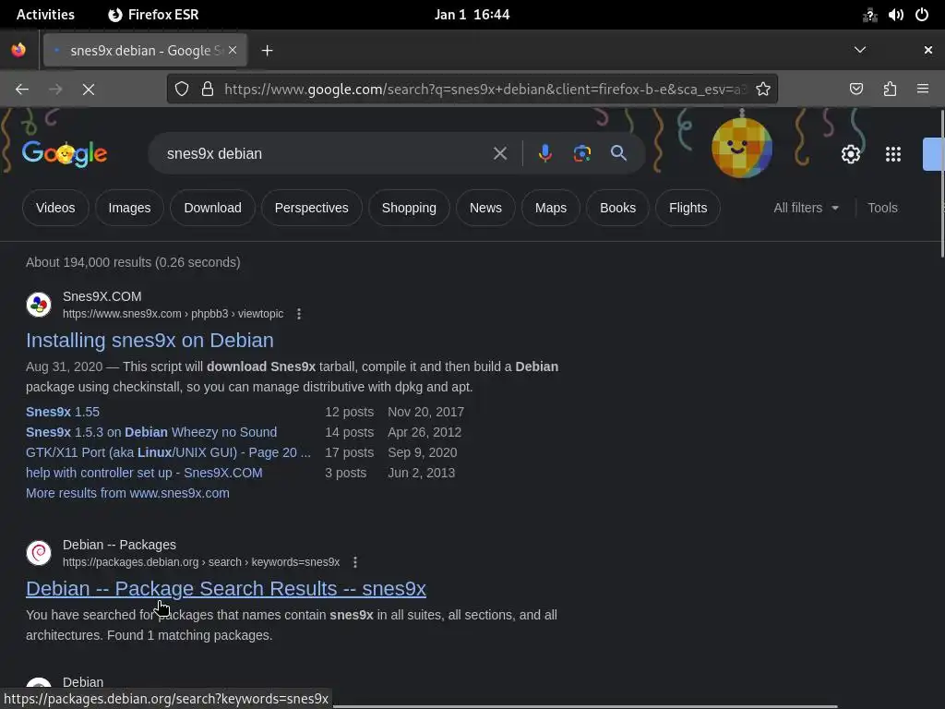Open Google apps grid

(893, 154)
